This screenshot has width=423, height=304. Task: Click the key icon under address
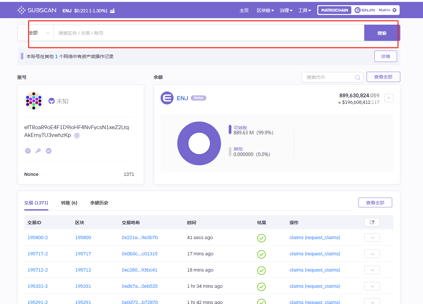point(38,151)
